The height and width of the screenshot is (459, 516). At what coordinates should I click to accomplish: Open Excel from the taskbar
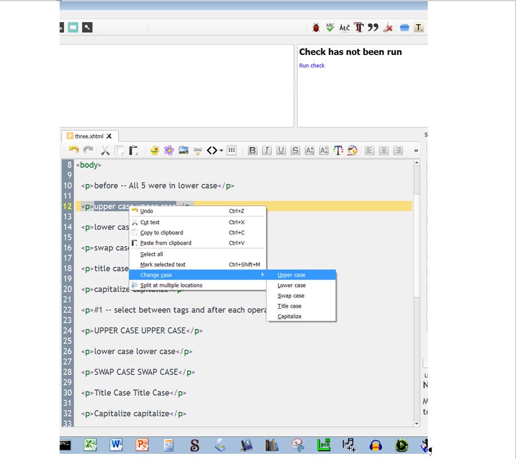click(x=90, y=445)
